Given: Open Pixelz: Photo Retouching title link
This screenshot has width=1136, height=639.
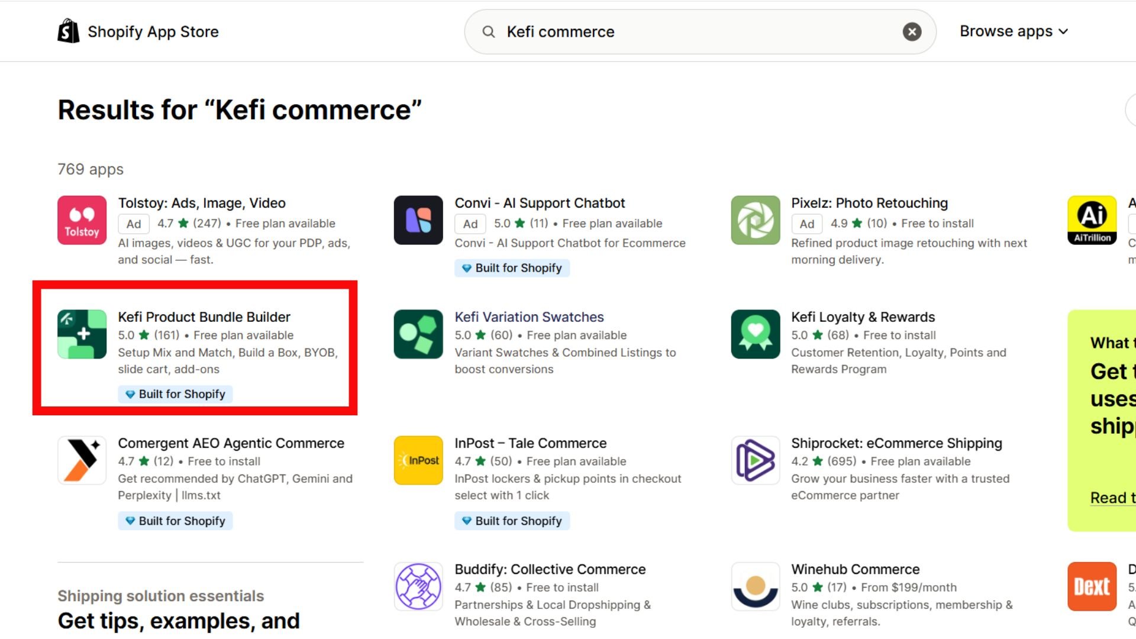Looking at the screenshot, I should tap(870, 203).
